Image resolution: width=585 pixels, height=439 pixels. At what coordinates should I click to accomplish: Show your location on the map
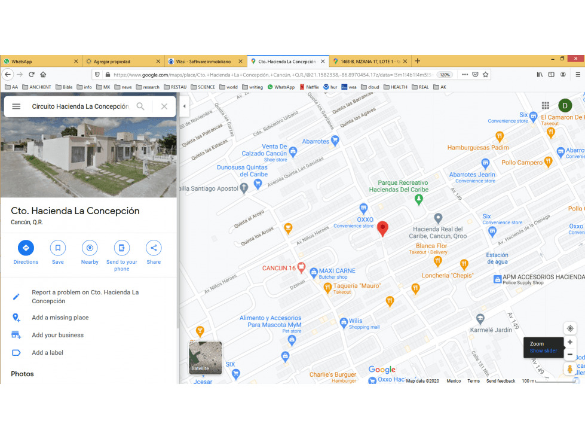click(x=570, y=328)
